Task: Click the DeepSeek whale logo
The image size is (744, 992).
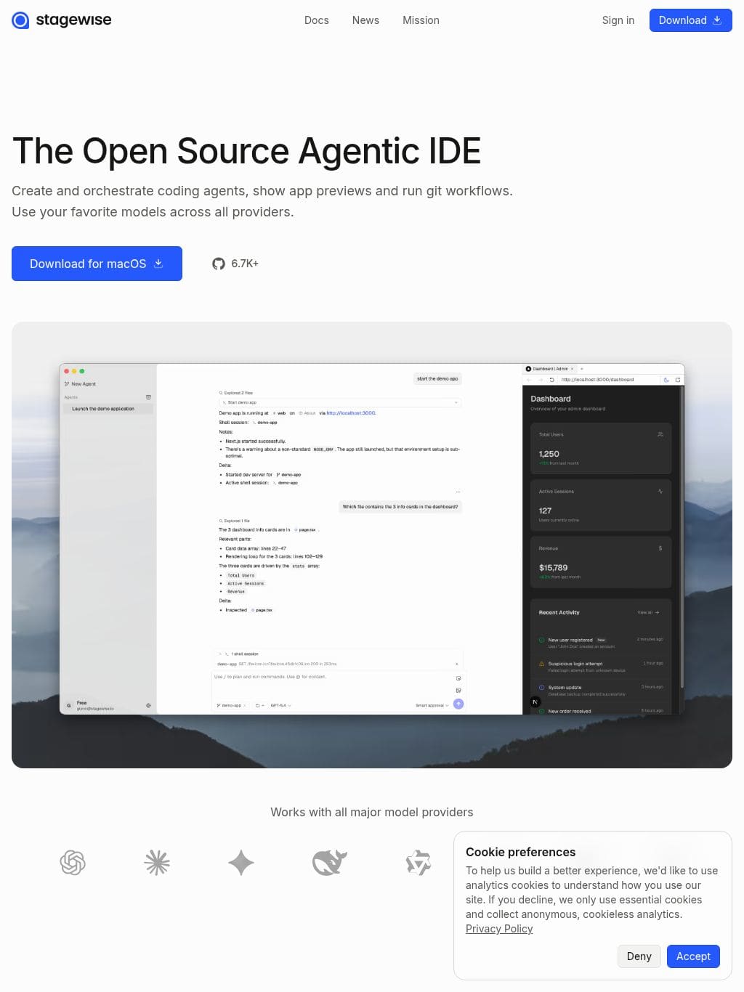Action: point(329,863)
